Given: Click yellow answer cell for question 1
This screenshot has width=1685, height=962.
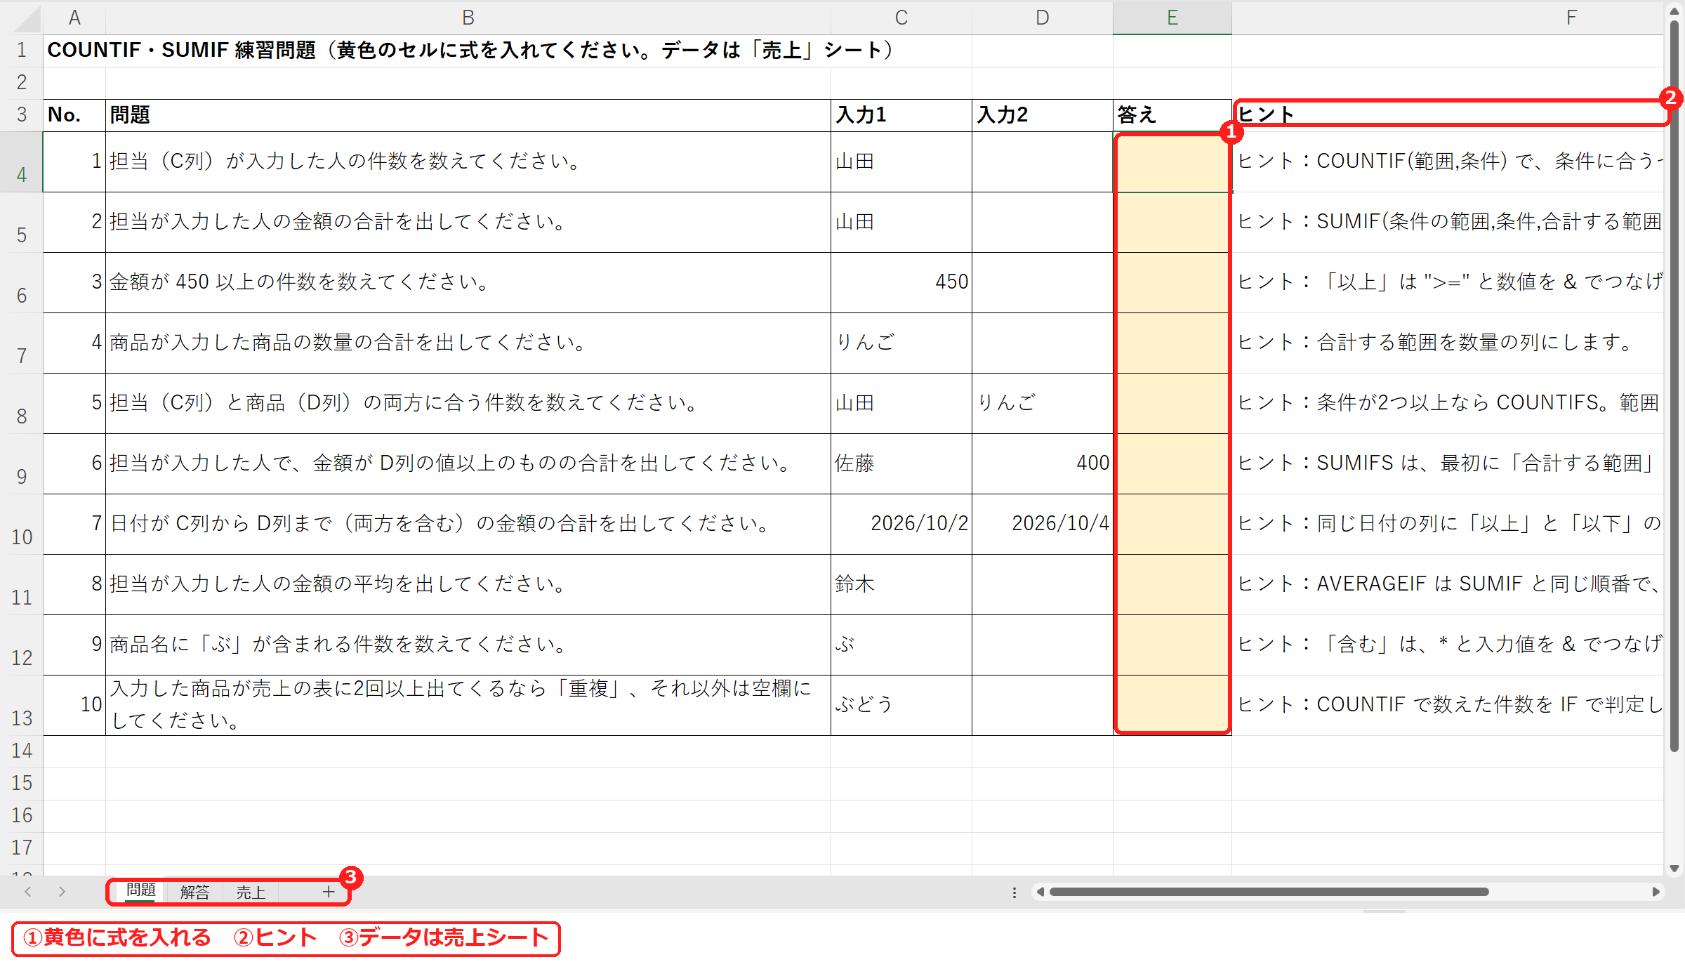Looking at the screenshot, I should point(1172,162).
